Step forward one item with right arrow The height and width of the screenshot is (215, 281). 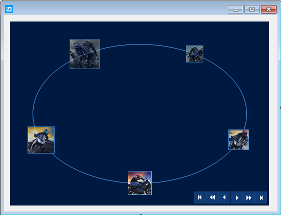coord(237,197)
